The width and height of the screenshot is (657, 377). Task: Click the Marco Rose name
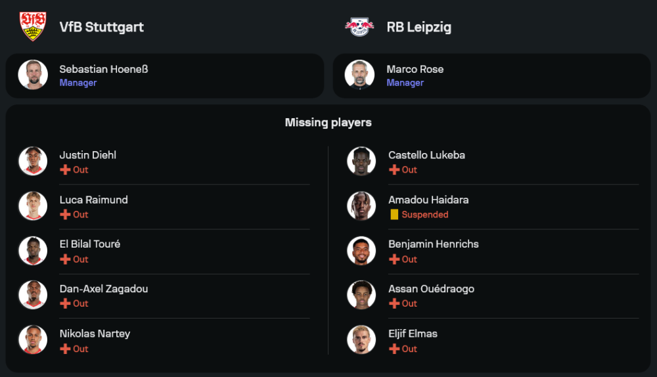pyautogui.click(x=415, y=69)
